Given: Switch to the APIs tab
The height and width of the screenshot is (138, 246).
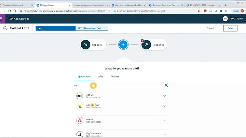Looking at the screenshot, I should pyautogui.click(x=101, y=77).
